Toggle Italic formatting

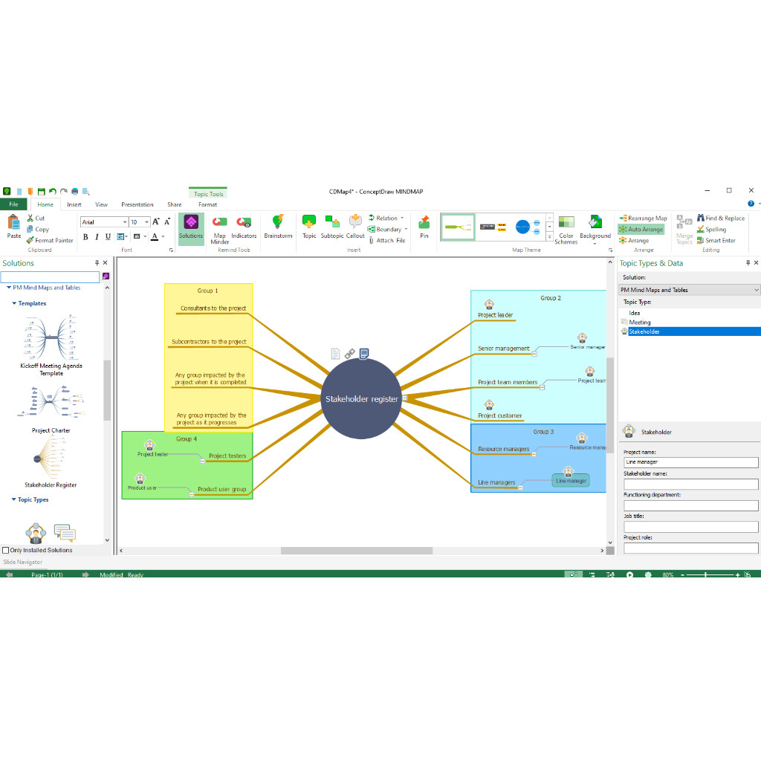coord(97,237)
